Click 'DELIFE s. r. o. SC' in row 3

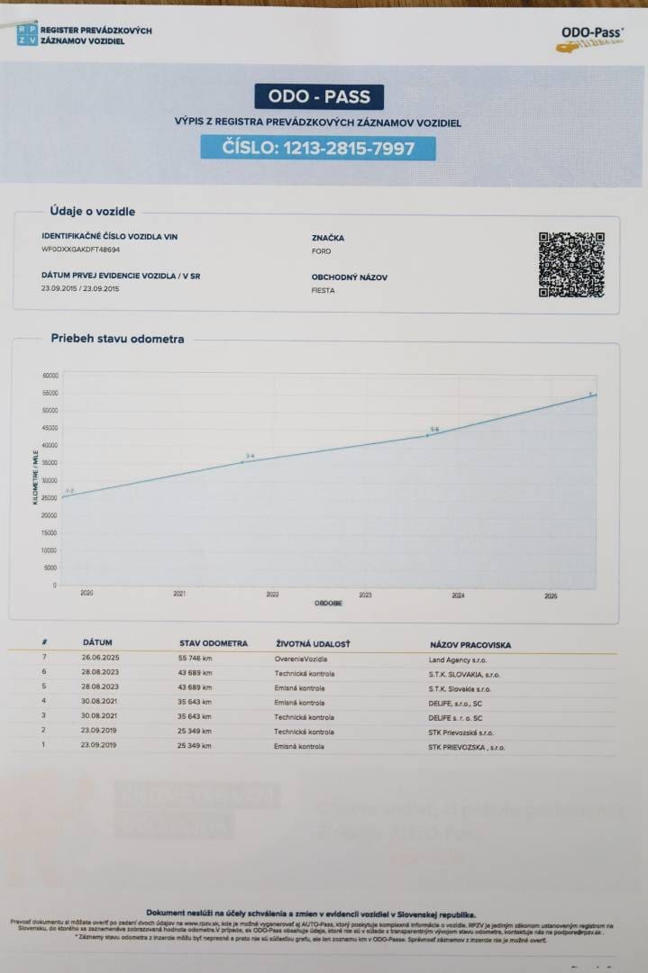455,718
